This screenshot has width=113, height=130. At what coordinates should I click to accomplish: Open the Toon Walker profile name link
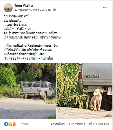pyautogui.click(x=24, y=6)
